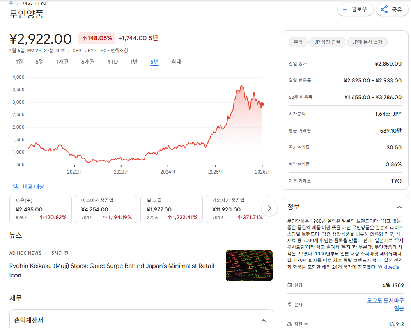Click the ¥2,922.00 current price

click(x=41, y=39)
